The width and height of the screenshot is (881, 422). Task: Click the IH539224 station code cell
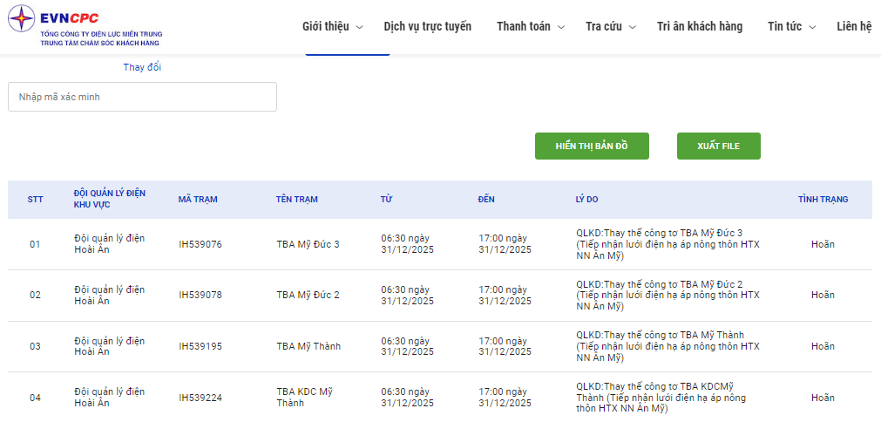(x=200, y=398)
